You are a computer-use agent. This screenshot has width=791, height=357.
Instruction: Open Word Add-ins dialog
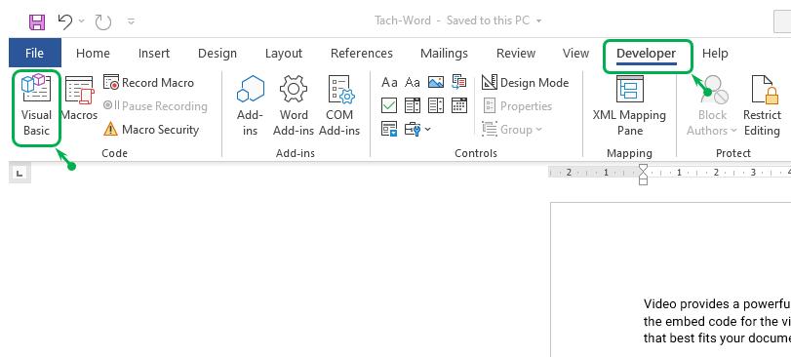point(294,106)
